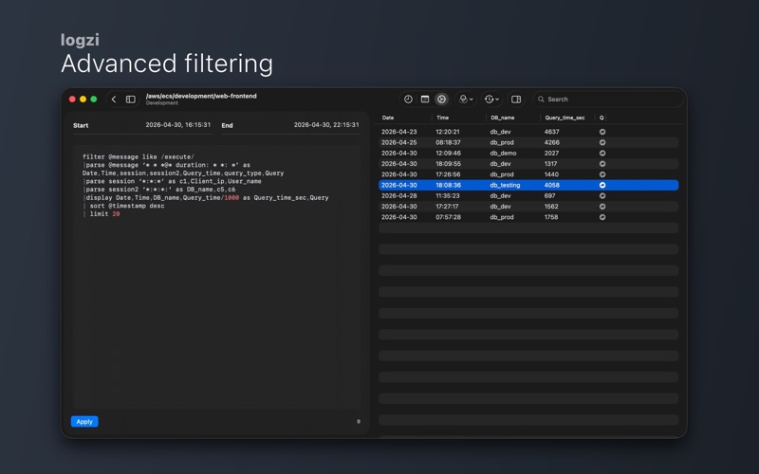The image size is (759, 474).
Task: Open the overlapping-circles filter dropdown
Action: (x=466, y=100)
